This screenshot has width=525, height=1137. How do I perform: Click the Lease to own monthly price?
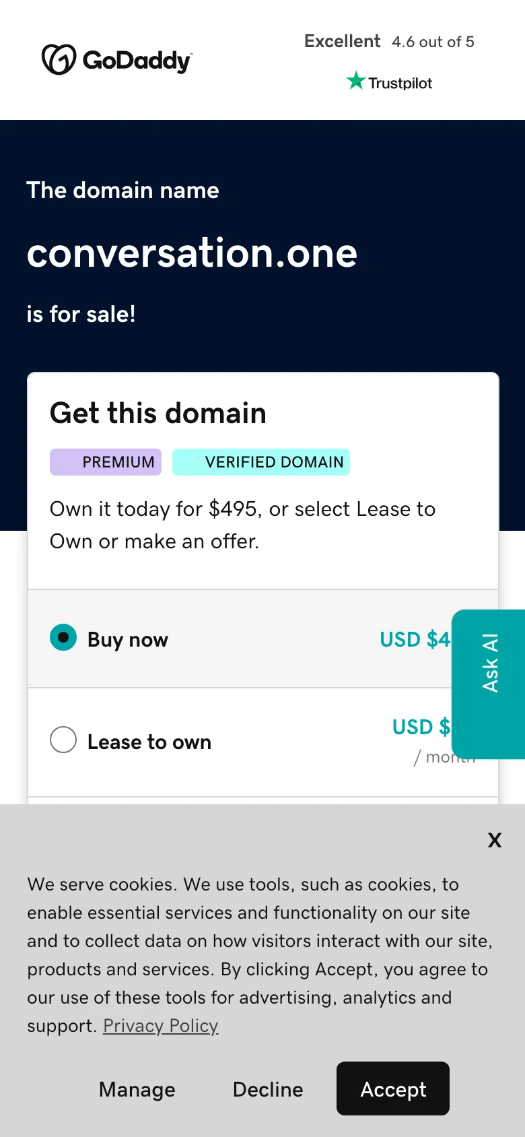[x=421, y=727]
